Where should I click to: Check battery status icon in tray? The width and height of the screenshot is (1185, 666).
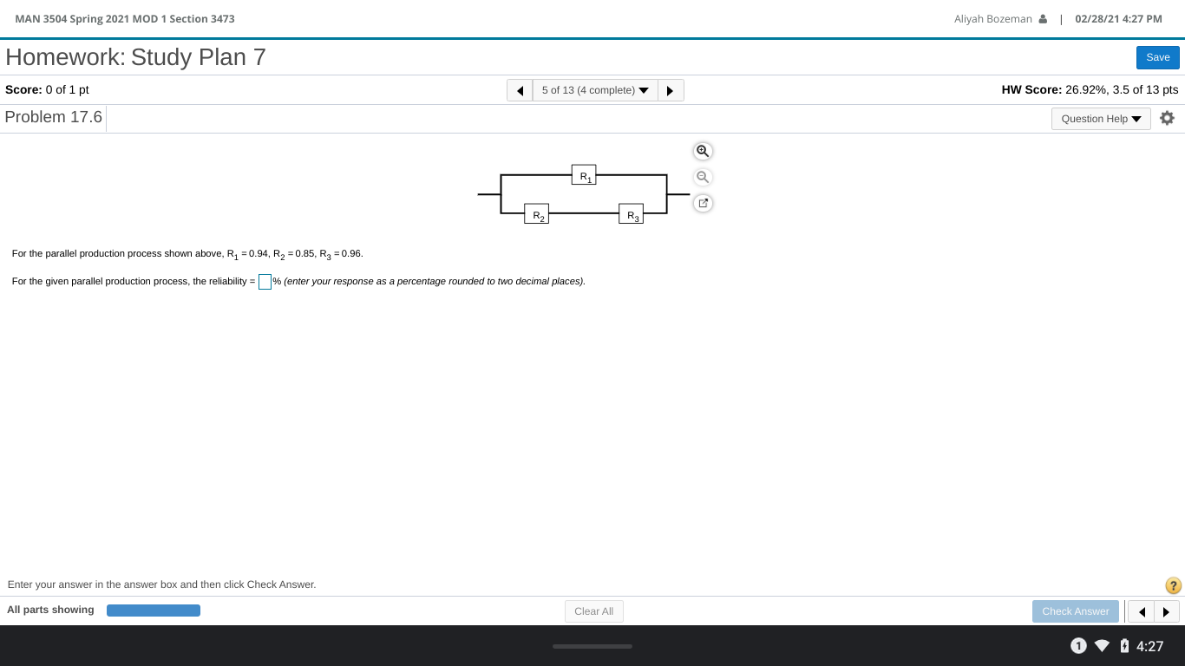1124,646
